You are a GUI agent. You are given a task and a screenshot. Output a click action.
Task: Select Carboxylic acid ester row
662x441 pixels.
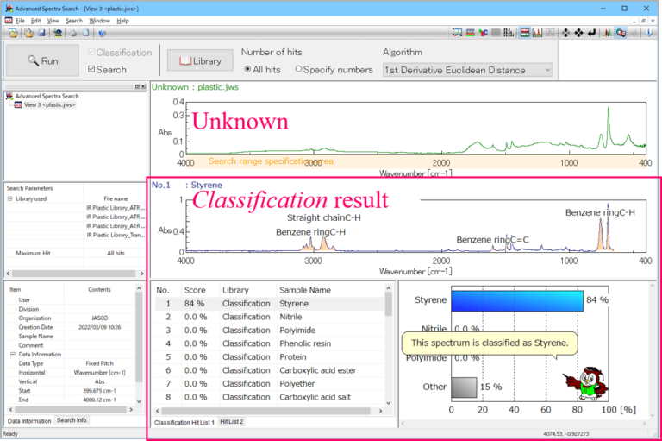pos(269,370)
